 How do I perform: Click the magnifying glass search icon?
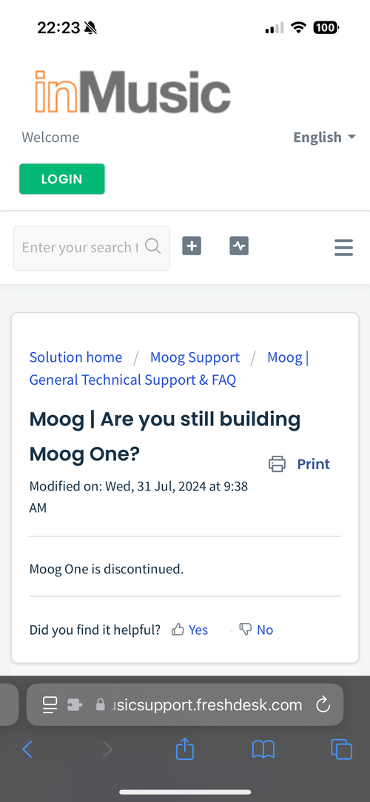click(x=152, y=246)
